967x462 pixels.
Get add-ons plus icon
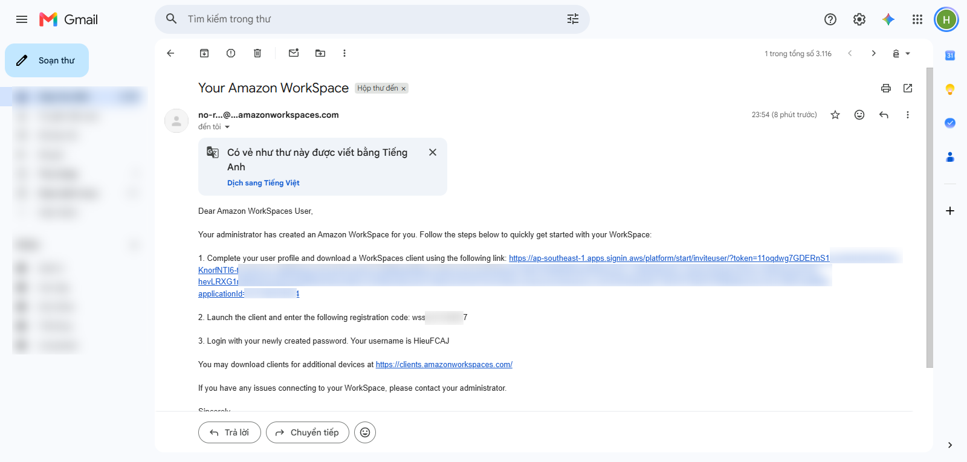[950, 211]
